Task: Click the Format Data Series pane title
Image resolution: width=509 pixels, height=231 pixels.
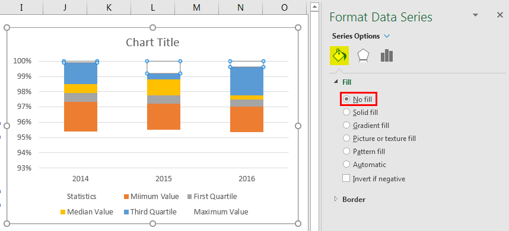Action: [x=381, y=17]
